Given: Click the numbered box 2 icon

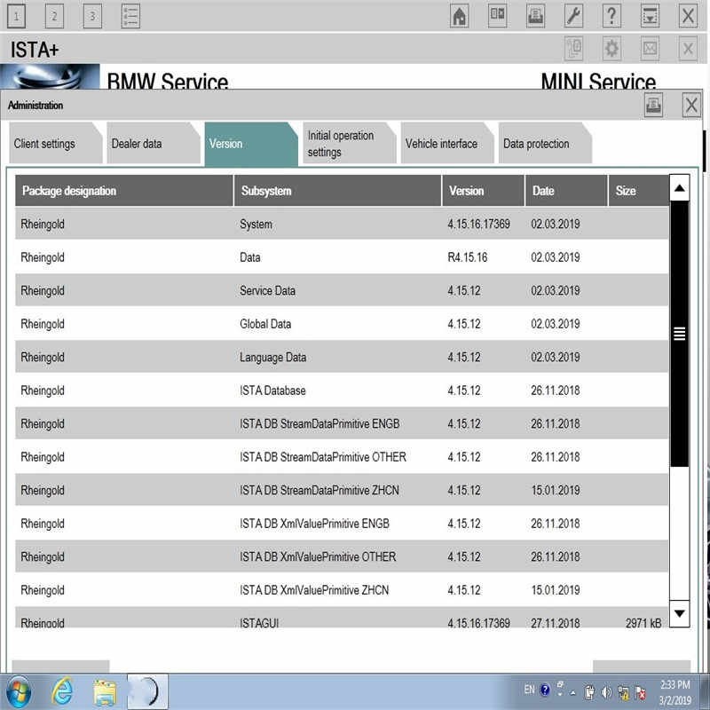Looking at the screenshot, I should [x=54, y=16].
